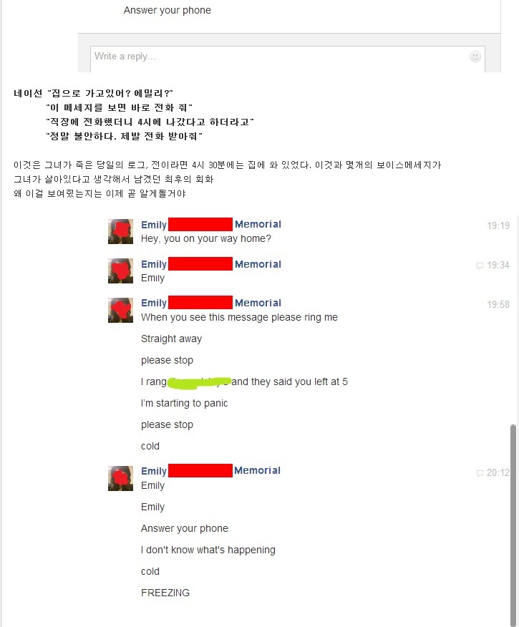
Task: Click the conversation scrollbar thumb
Action: tap(513, 524)
